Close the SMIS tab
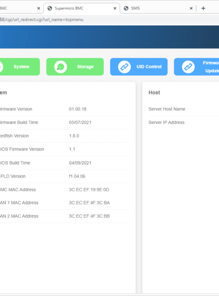This screenshot has height=296, width=219. tap(191, 8)
